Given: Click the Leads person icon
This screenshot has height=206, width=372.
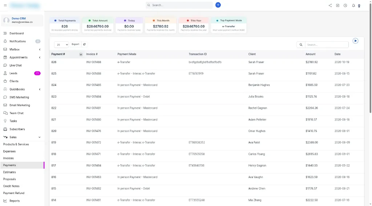Looking at the screenshot, I should coord(5,73).
